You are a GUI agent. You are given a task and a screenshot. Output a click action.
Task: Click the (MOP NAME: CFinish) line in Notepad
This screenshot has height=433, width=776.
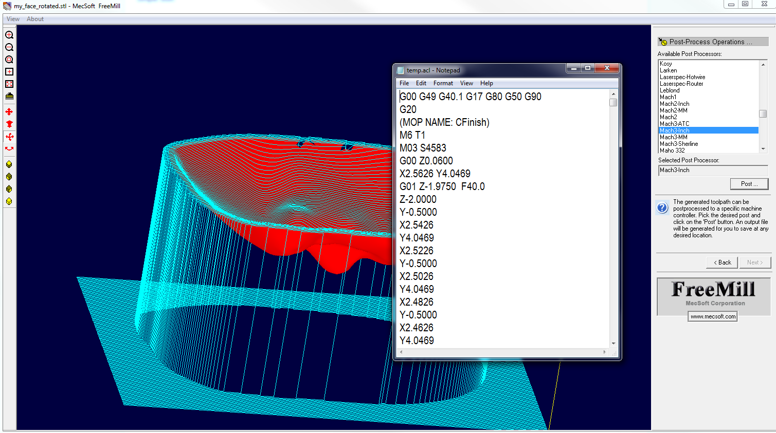445,122
